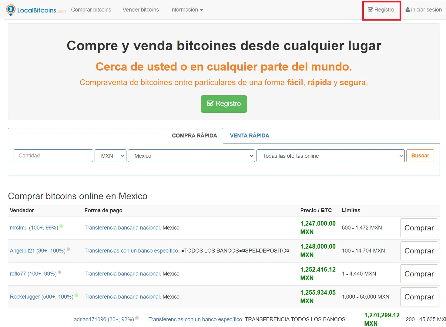Screen dimensions: 446x327
Task: Open Registro link in the top navigation
Action: (381, 10)
